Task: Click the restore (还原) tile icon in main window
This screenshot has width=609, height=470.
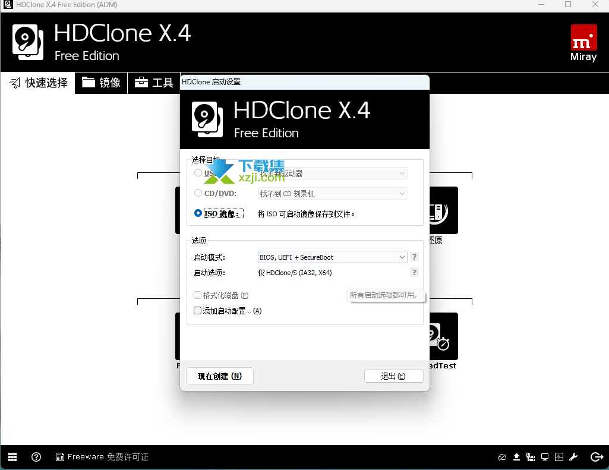Action: coord(444,210)
